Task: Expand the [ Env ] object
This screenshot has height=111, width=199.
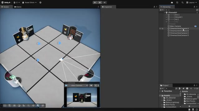Action: pyautogui.click(x=166, y=15)
